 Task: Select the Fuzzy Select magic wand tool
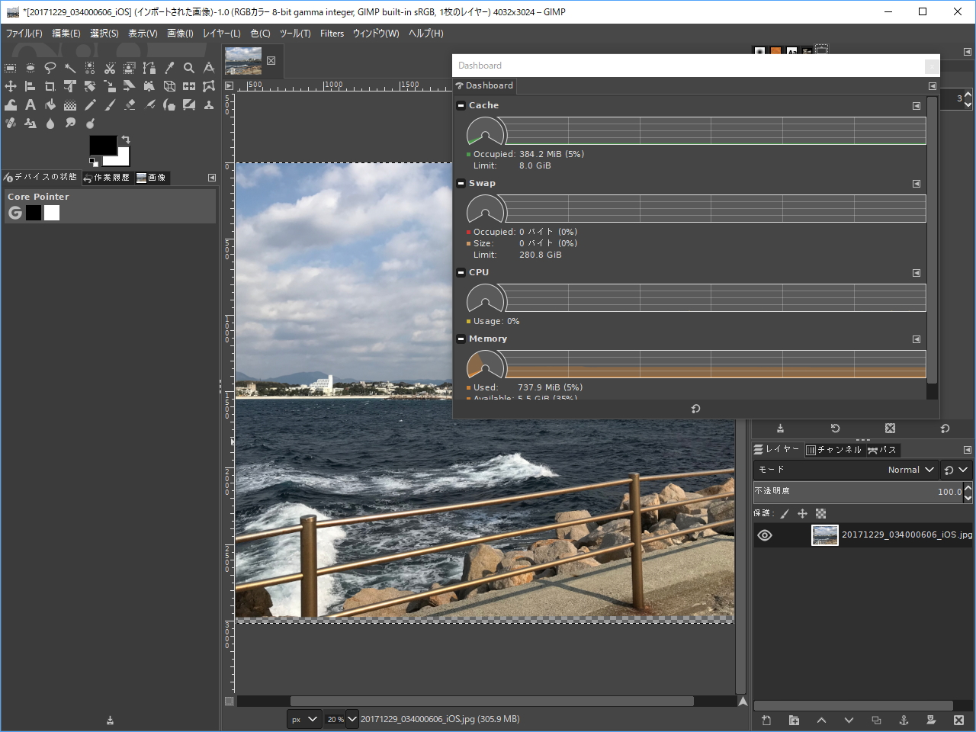tap(71, 68)
